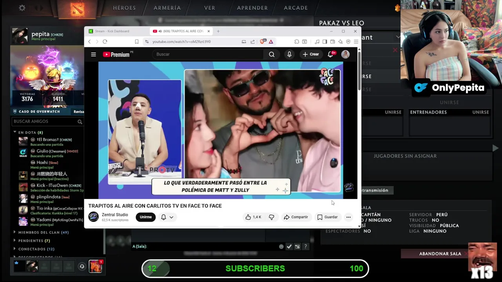Image resolution: width=502 pixels, height=282 pixels.
Task: Click YouTube Buscar search field
Action: [208, 54]
